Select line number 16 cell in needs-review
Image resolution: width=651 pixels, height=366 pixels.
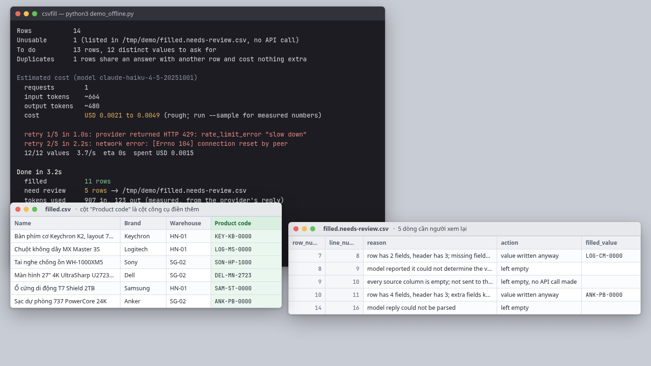[x=344, y=308]
